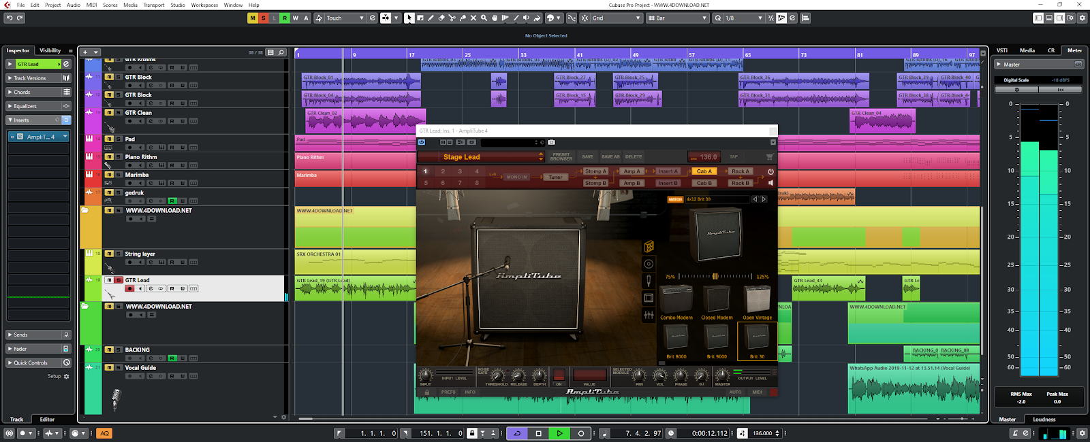Open the Bar grid type dropdown
The image size is (1090, 442).
pos(678,18)
